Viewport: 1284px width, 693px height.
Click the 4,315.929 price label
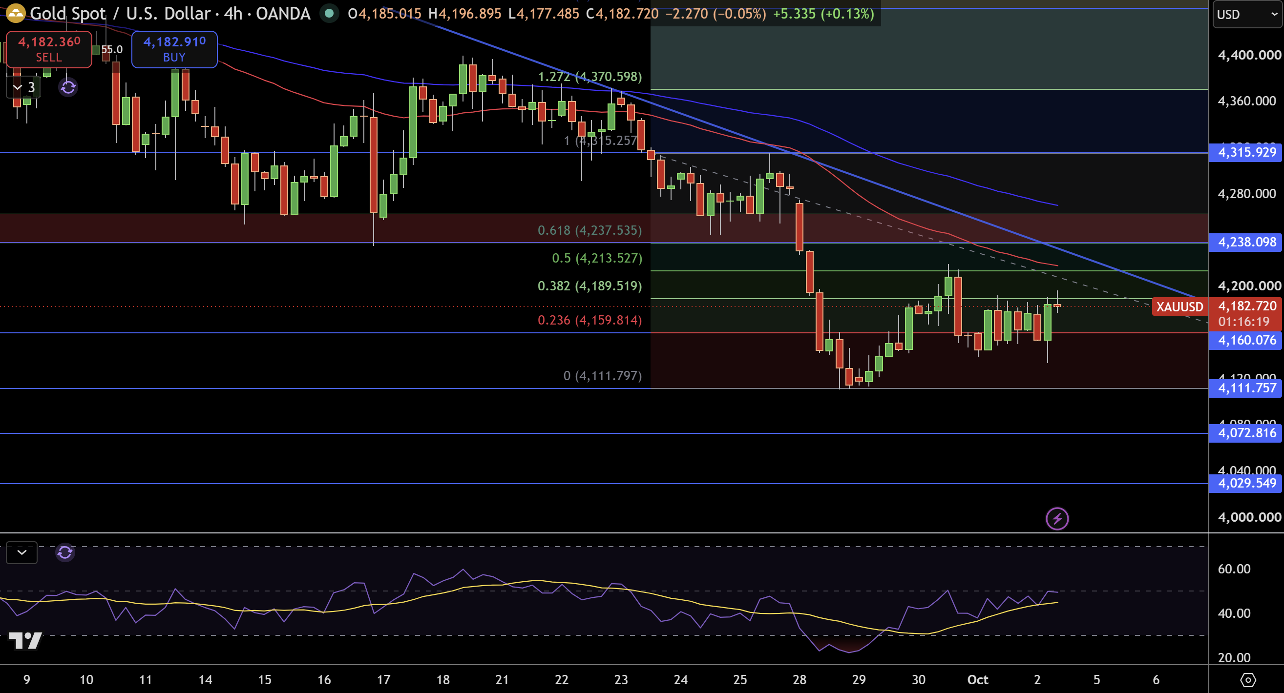click(x=1245, y=152)
